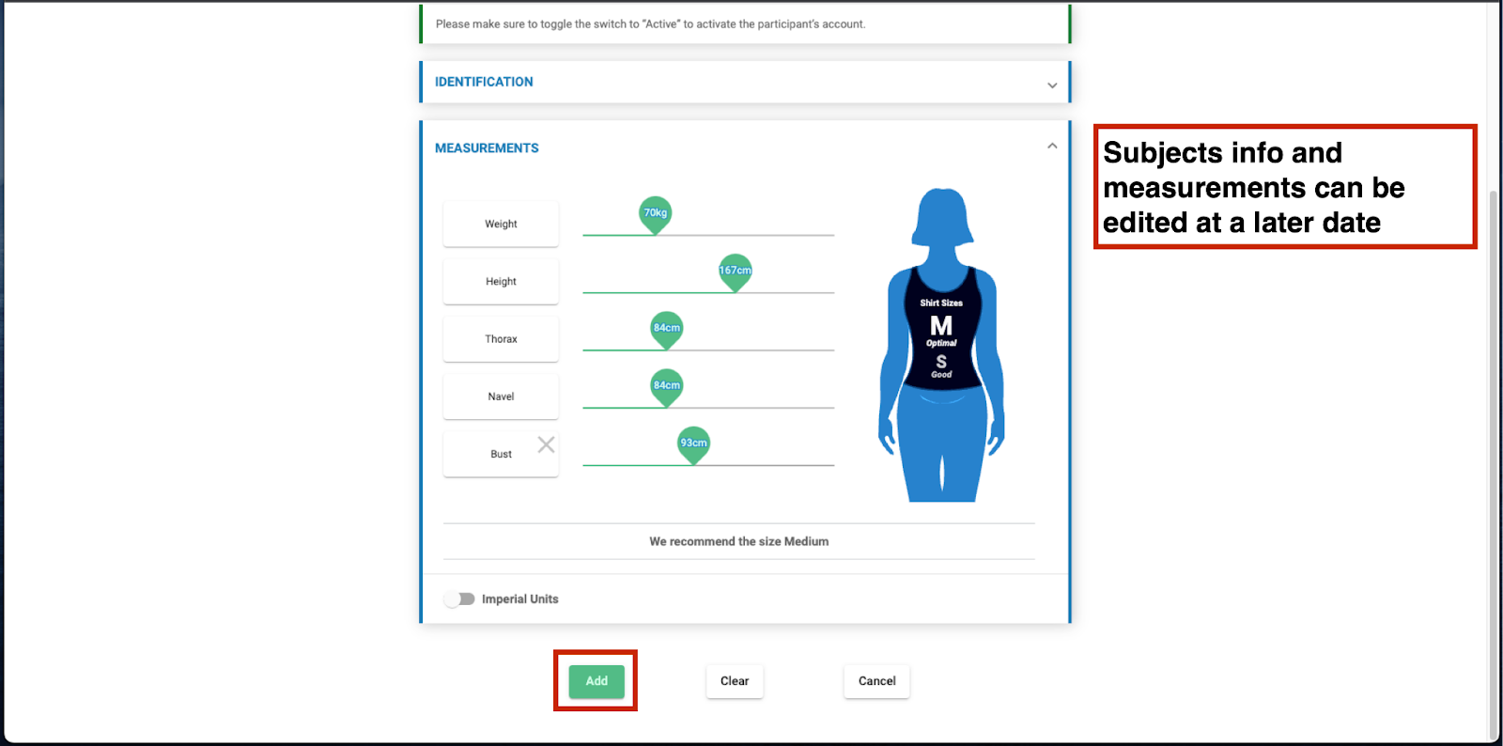Click the Imperial Units label
The width and height of the screenshot is (1503, 746).
click(x=519, y=598)
